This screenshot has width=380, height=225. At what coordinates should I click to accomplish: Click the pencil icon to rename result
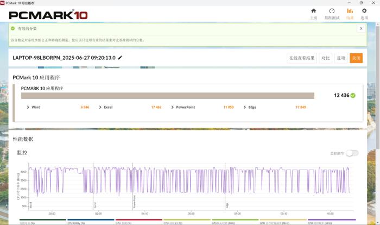[120, 58]
